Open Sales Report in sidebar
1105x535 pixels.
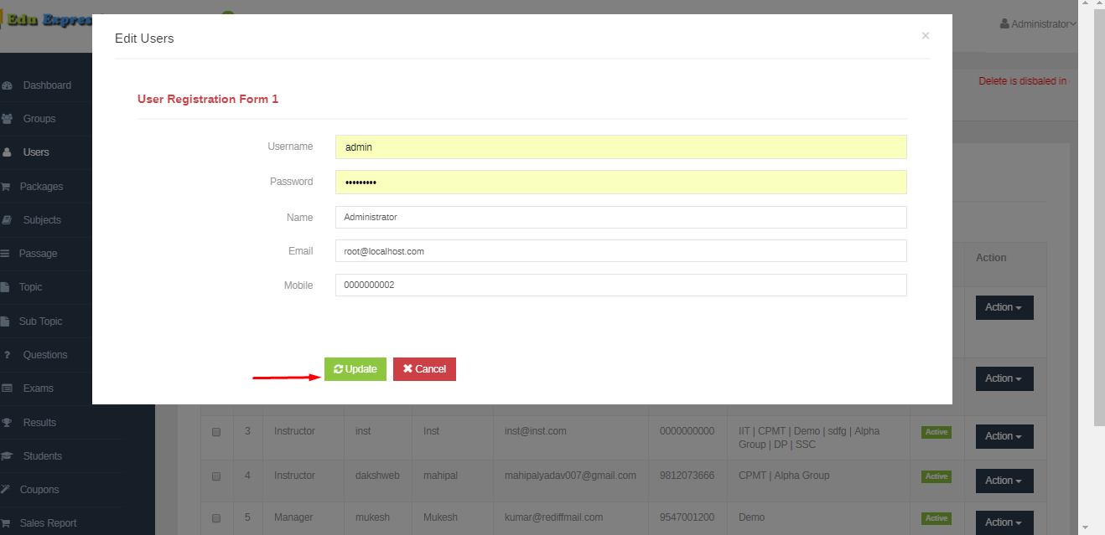tap(48, 523)
